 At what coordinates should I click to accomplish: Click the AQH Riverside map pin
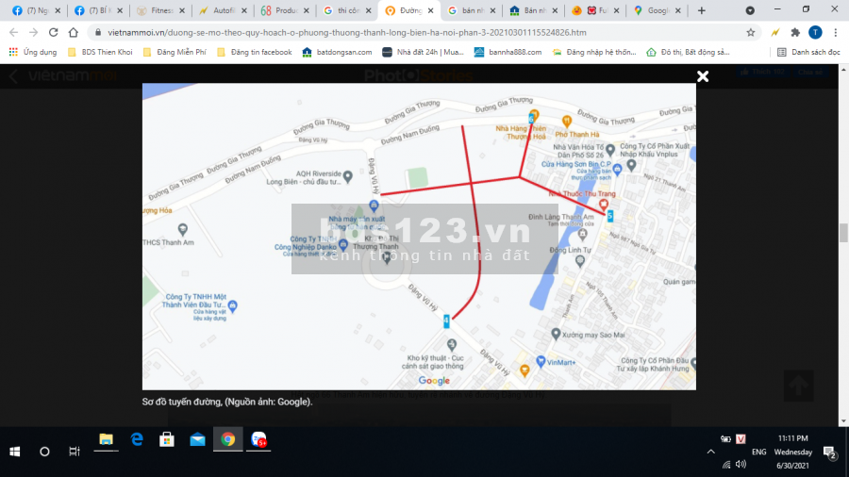click(x=347, y=176)
